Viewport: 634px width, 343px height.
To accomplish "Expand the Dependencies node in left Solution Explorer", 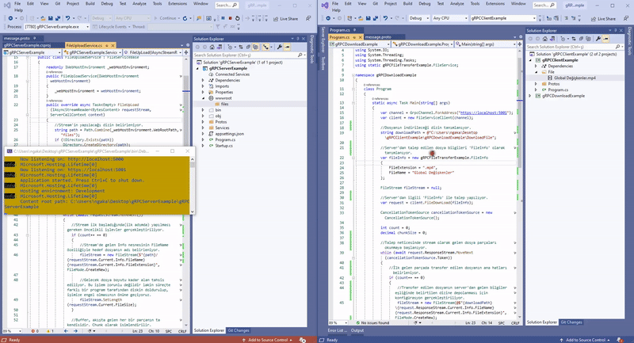I will [203, 80].
